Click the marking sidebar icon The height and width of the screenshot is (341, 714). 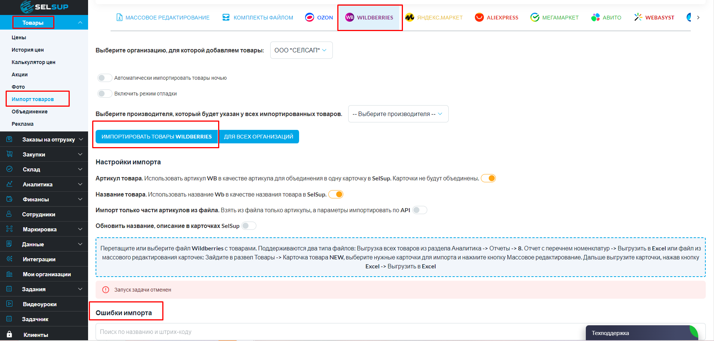(x=9, y=229)
